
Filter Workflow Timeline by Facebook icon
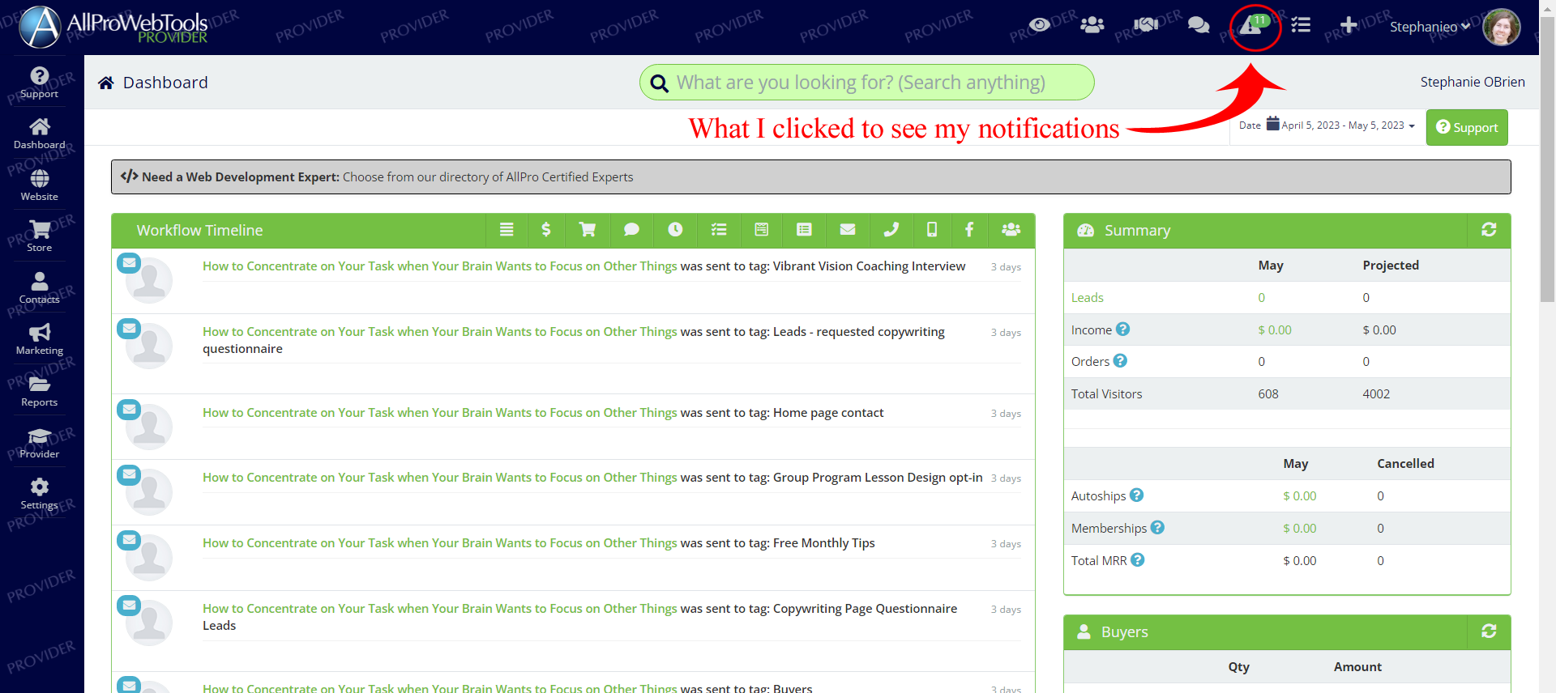coord(969,230)
